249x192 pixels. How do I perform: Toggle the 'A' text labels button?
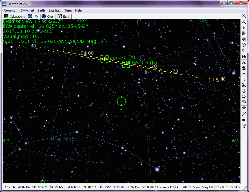tap(244, 62)
